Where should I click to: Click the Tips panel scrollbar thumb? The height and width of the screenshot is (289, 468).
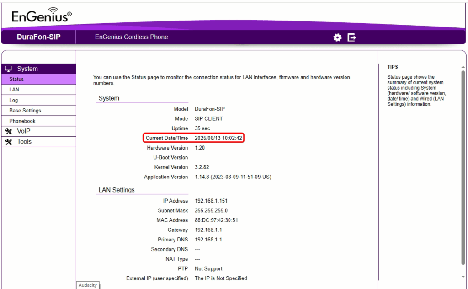(463, 167)
